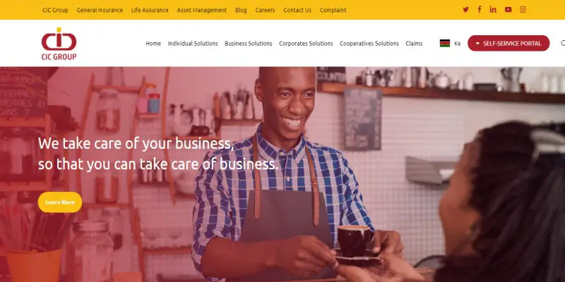Open the LinkedIn social icon
Screen dimensions: 565x282
tap(493, 10)
